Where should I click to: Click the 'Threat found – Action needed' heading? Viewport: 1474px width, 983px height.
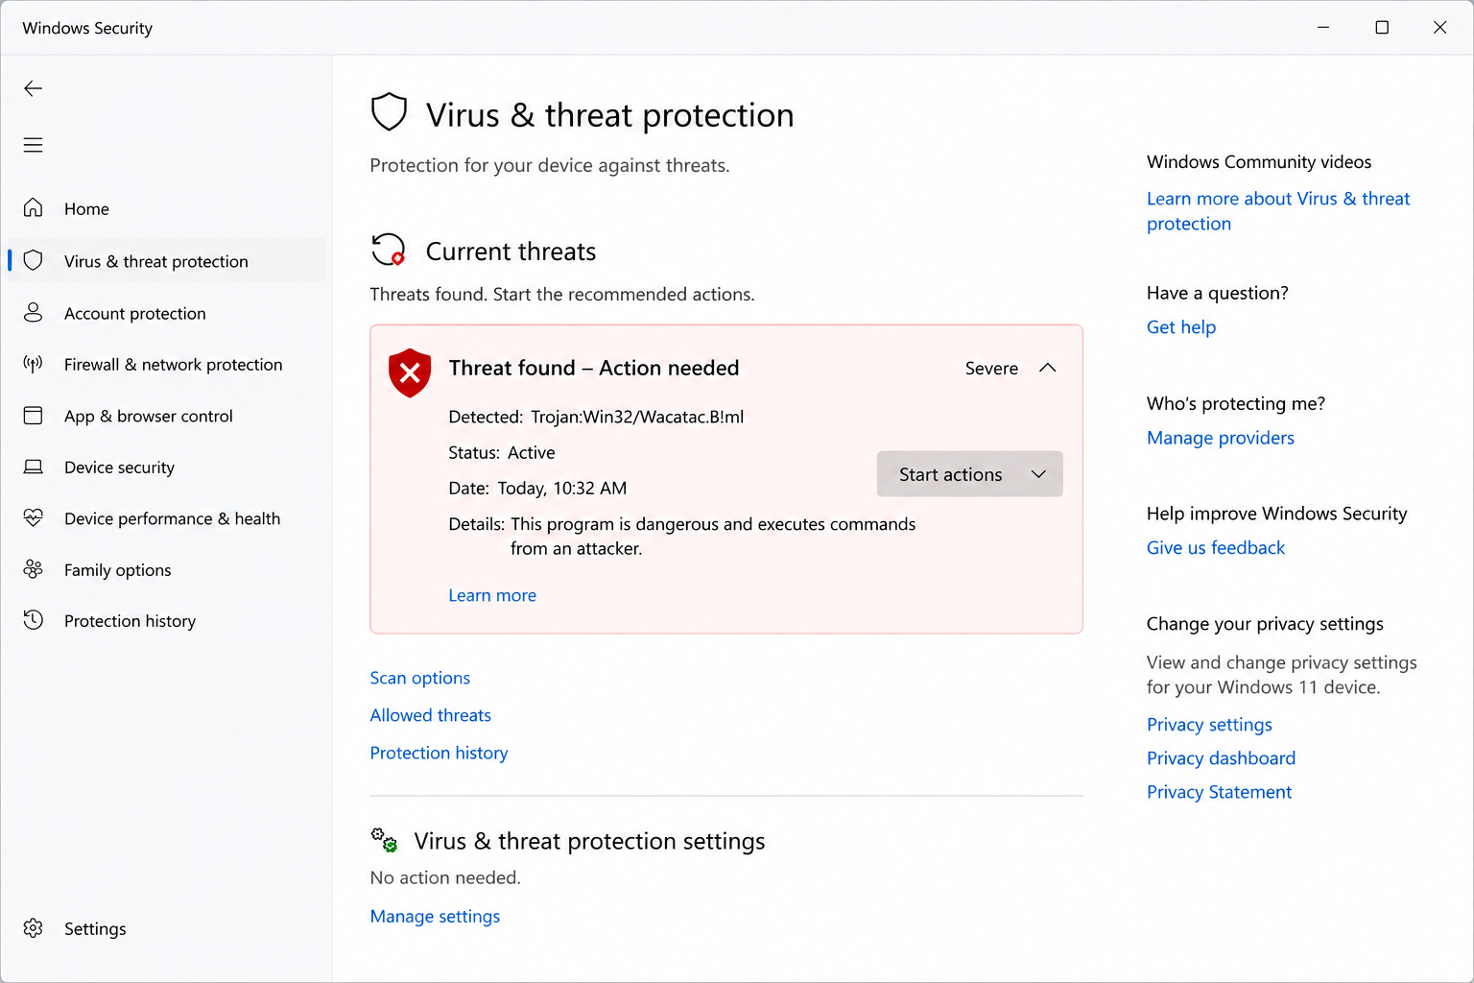(594, 368)
